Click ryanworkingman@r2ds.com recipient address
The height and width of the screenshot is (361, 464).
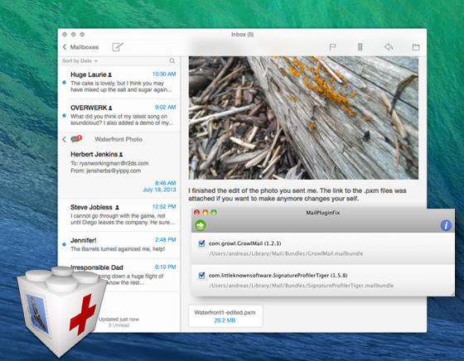click(x=114, y=163)
